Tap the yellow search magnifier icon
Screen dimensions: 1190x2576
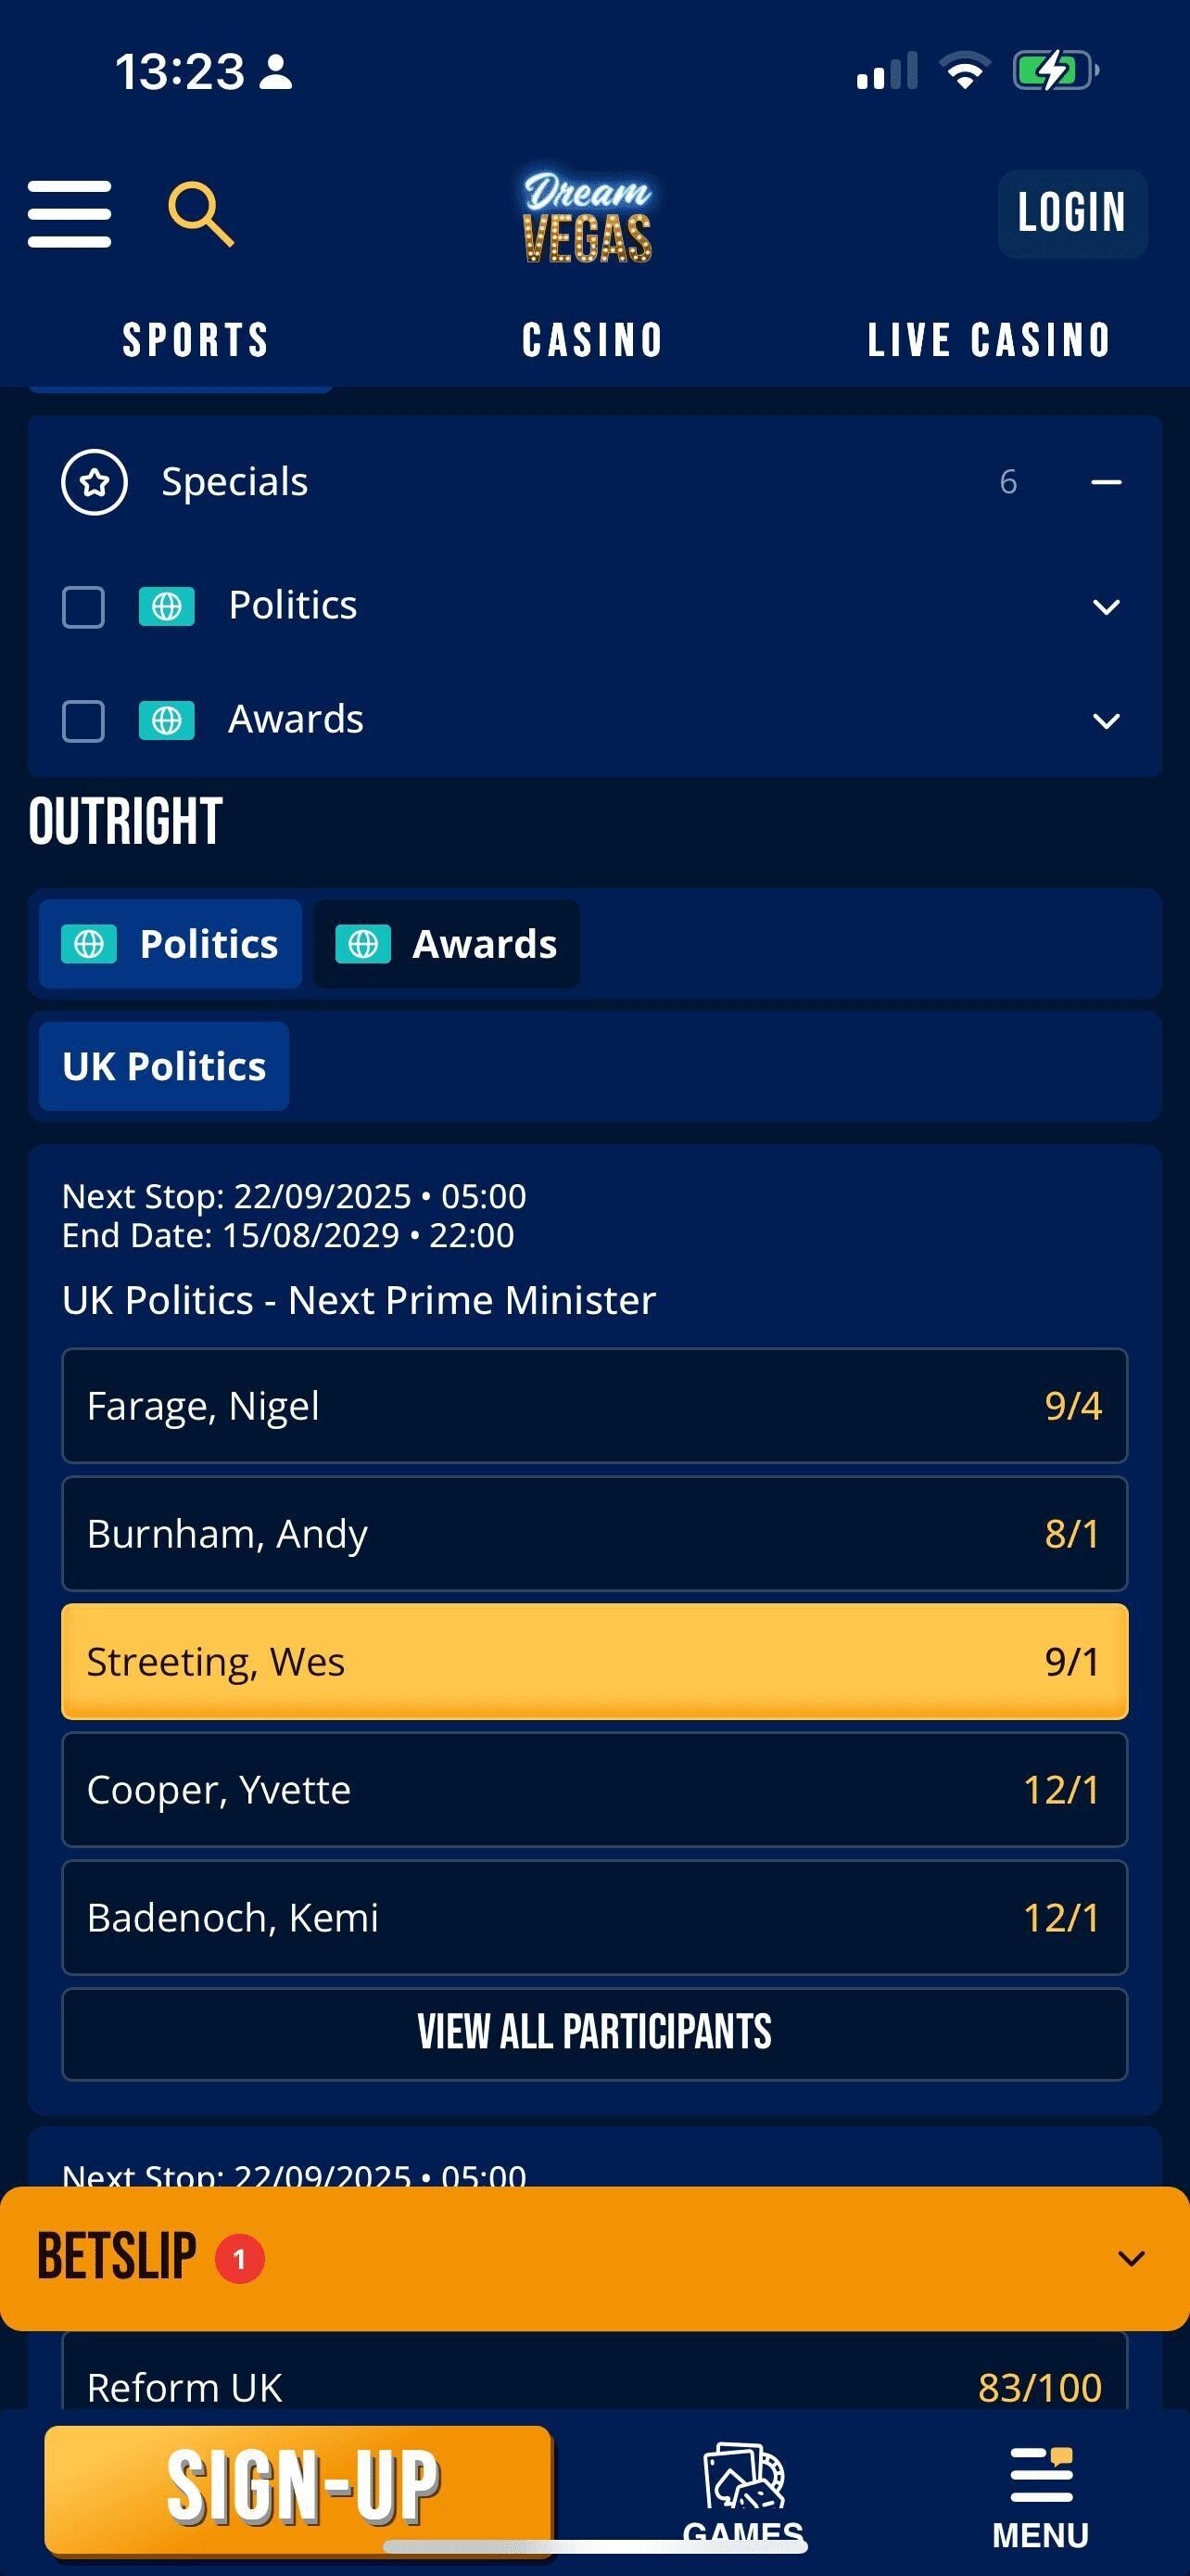201,213
